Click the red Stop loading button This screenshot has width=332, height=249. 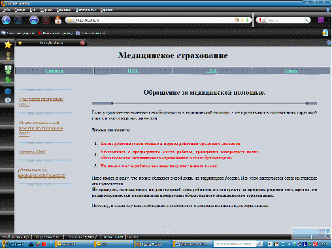[x=46, y=20]
